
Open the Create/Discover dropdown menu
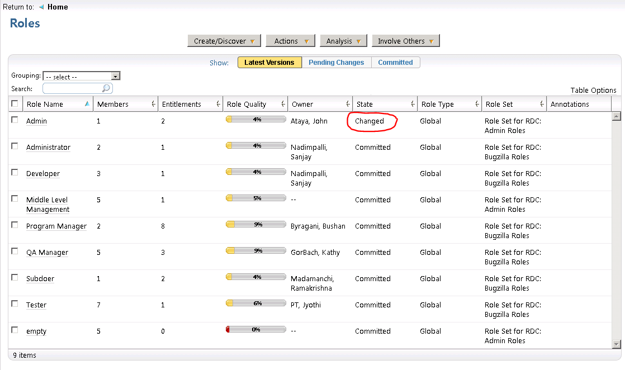(x=224, y=41)
